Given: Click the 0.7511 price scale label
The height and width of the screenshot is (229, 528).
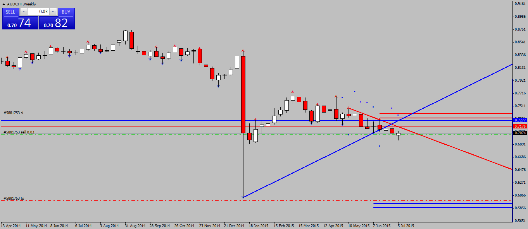Looking at the screenshot, I should coord(520,106).
